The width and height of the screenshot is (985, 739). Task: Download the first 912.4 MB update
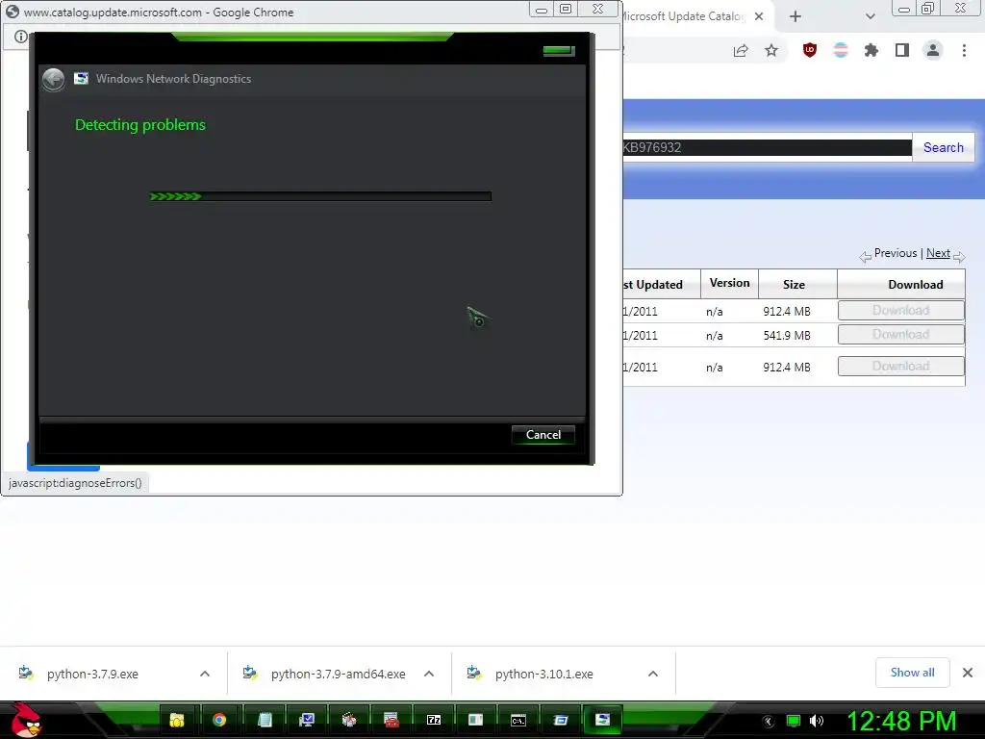(x=900, y=311)
